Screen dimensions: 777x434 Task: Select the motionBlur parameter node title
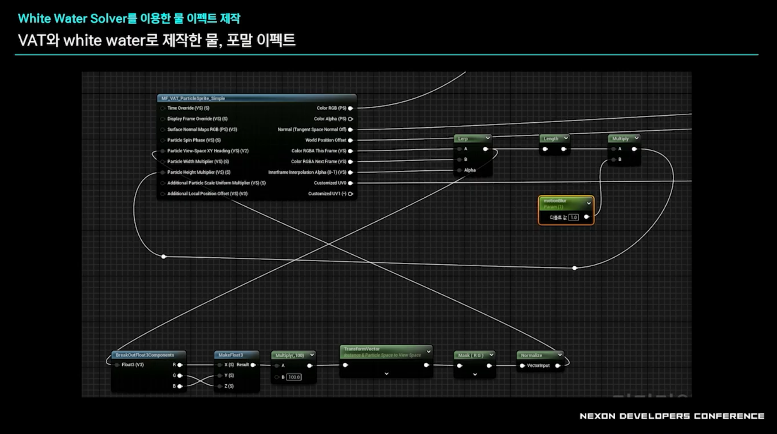[x=555, y=201]
